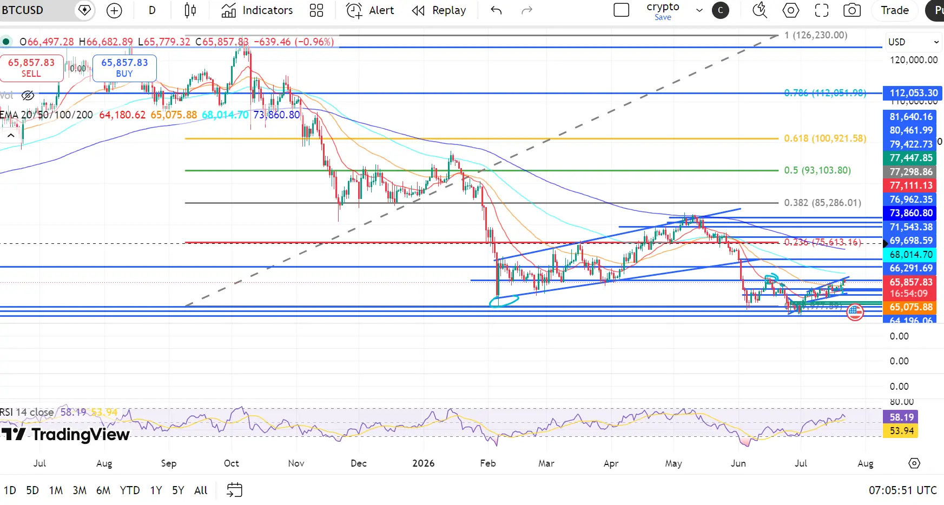Add symbol comparison with plus icon
This screenshot has width=944, height=505.
pyautogui.click(x=114, y=10)
